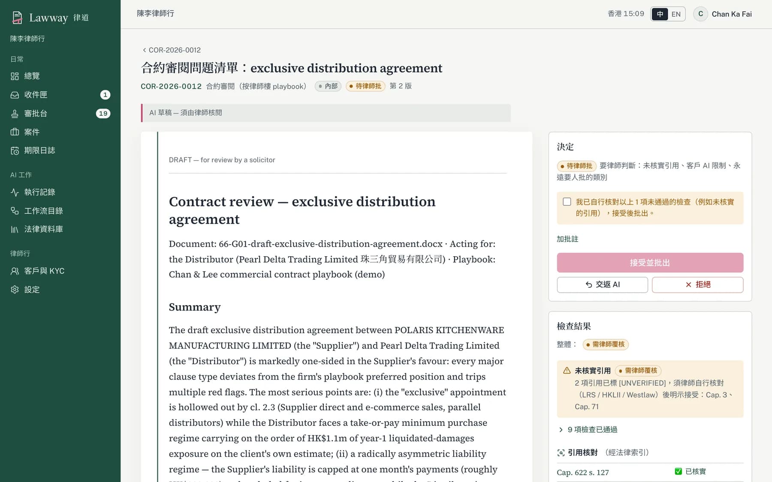Click the C user avatar

pos(700,14)
